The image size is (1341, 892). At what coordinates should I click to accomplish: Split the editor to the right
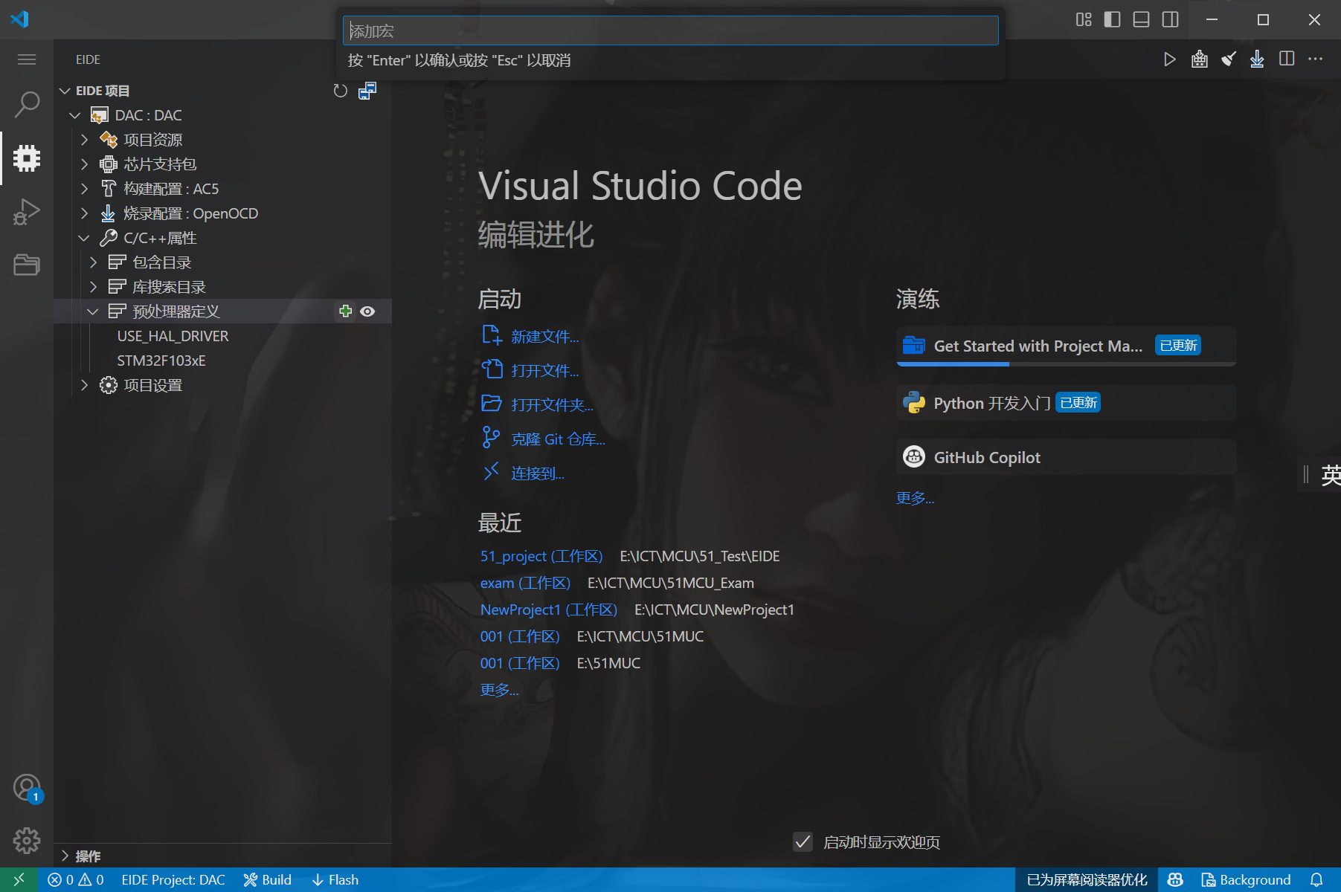click(x=1287, y=59)
